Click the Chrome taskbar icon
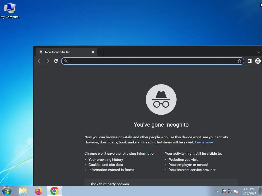This screenshot has width=262, height=196. pyautogui.click(x=54, y=191)
